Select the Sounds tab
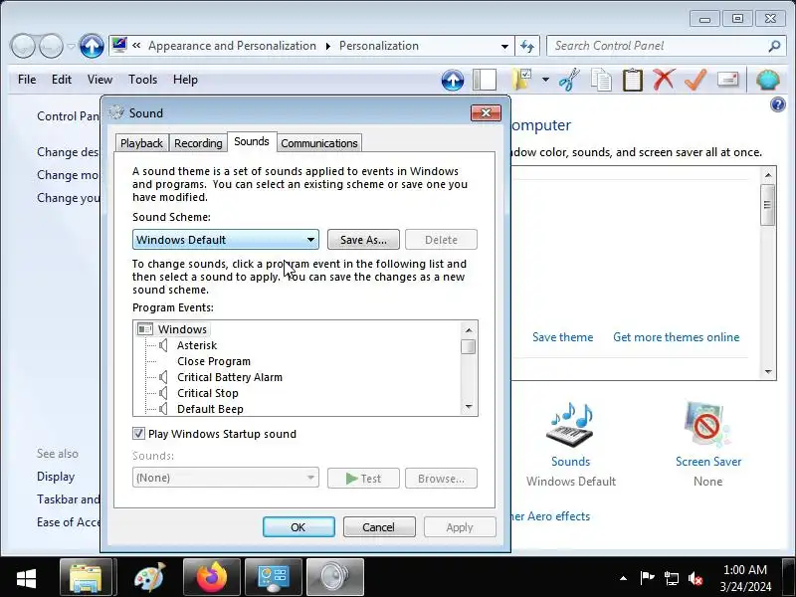This screenshot has height=597, width=796. (252, 141)
